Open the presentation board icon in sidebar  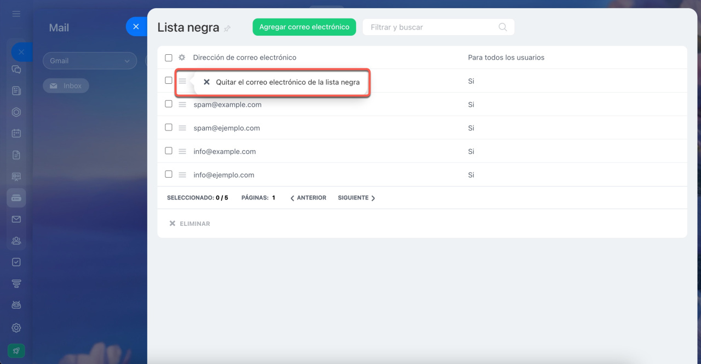pos(16,177)
